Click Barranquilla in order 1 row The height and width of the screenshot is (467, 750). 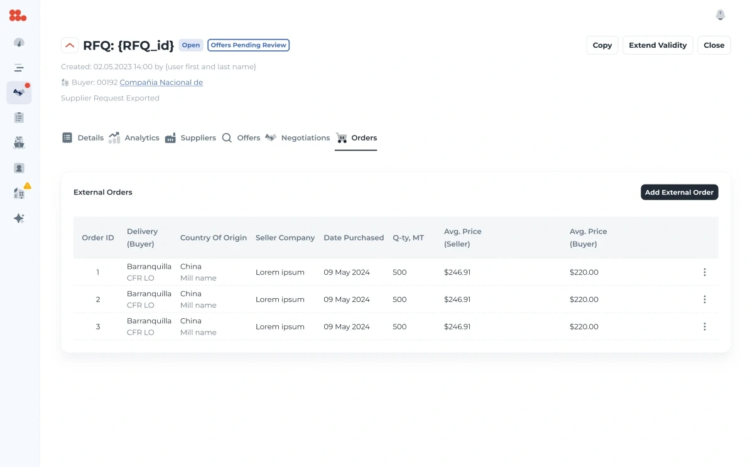click(x=149, y=267)
